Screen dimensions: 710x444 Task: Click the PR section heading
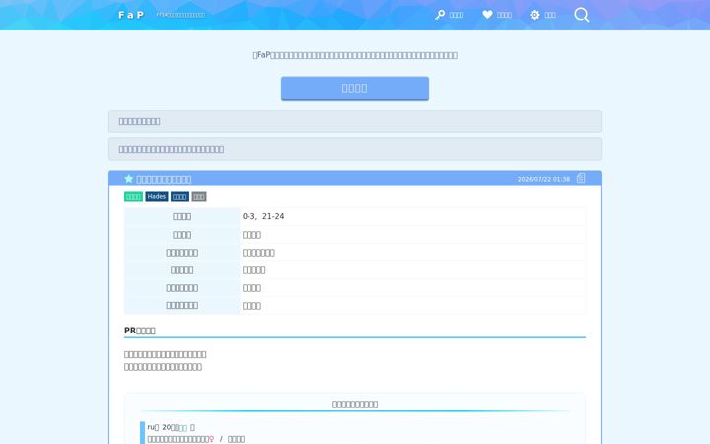click(x=140, y=331)
